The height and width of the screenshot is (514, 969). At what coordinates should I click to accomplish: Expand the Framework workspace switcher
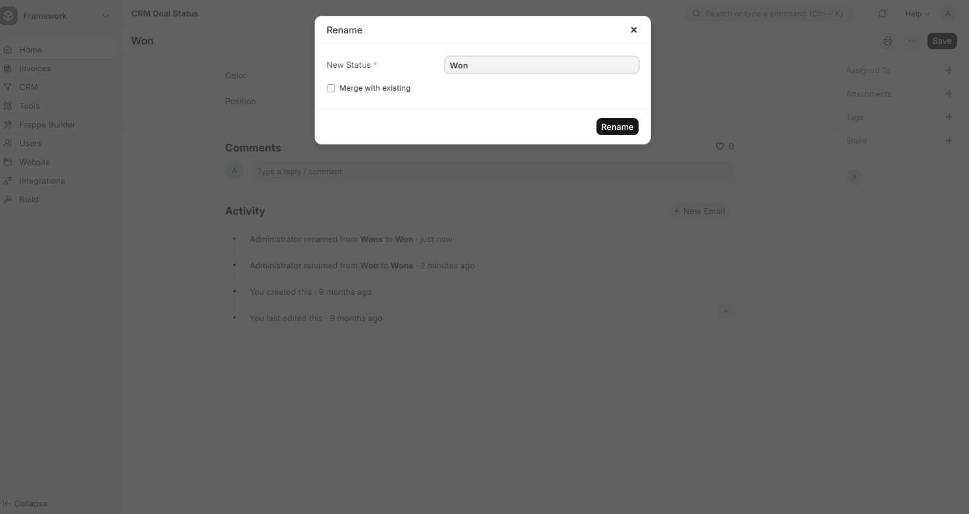coord(106,16)
